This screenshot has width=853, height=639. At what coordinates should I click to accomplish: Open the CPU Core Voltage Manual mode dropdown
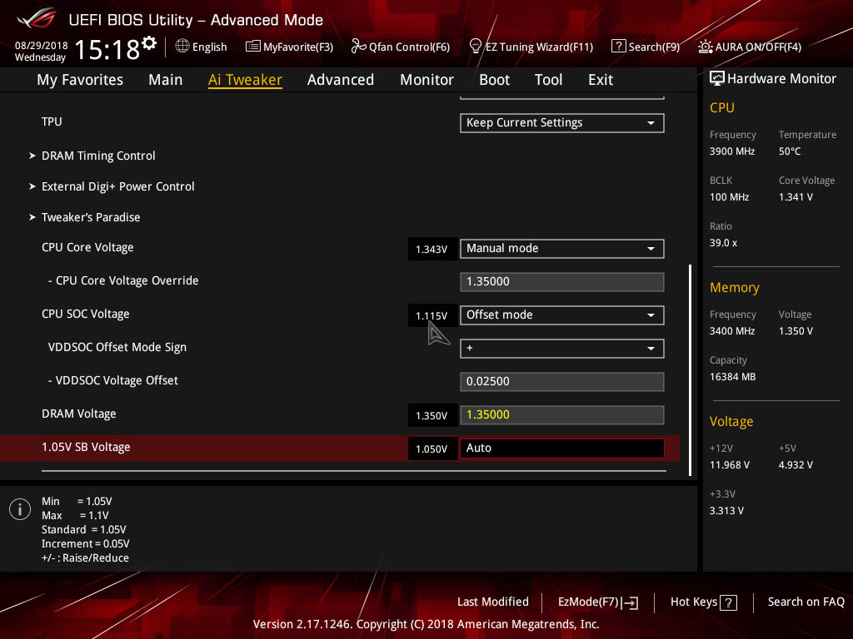coord(562,248)
